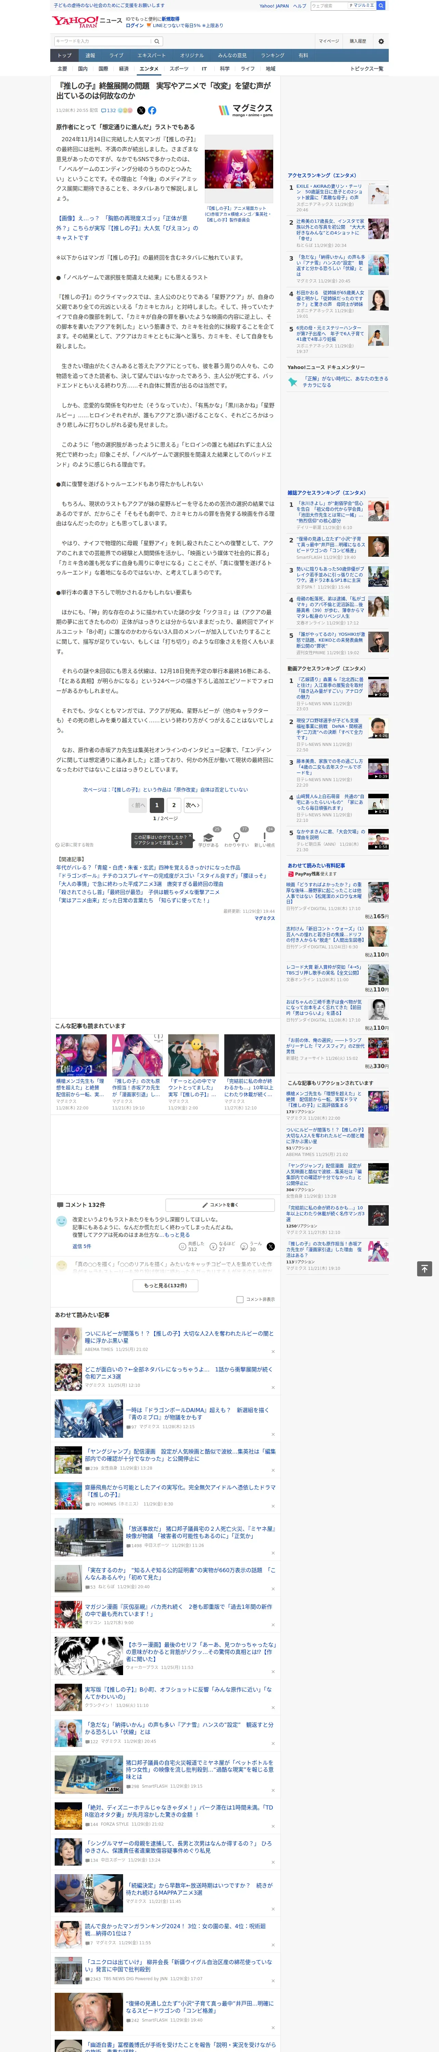Click the ログイン link
439x2052 pixels.
[135, 26]
